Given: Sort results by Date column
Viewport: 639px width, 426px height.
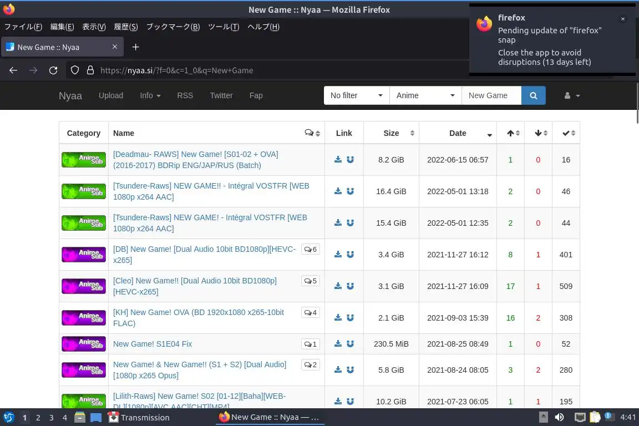Looking at the screenshot, I should 458,133.
